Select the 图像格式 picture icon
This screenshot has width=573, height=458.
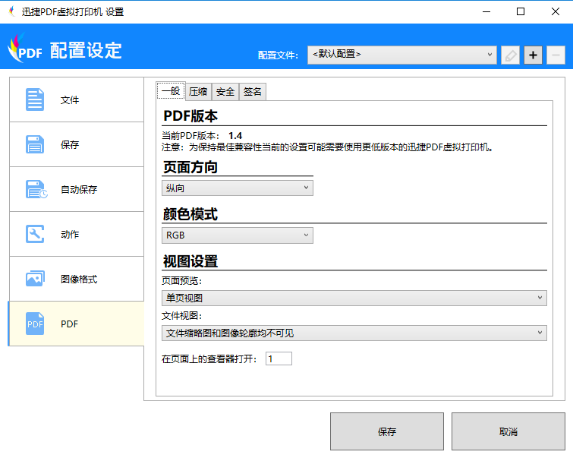coord(35,279)
